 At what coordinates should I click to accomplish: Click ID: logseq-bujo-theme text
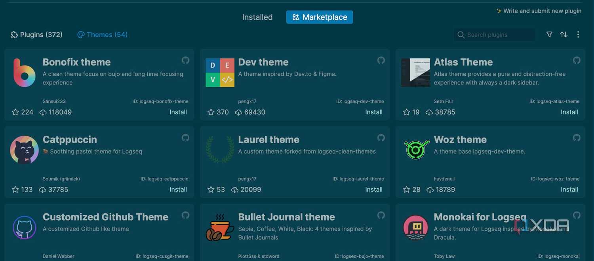360,256
